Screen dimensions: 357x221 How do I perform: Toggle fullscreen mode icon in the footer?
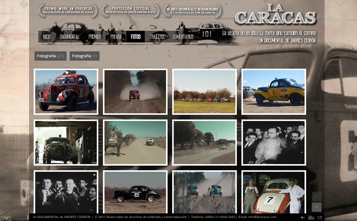coord(320,217)
